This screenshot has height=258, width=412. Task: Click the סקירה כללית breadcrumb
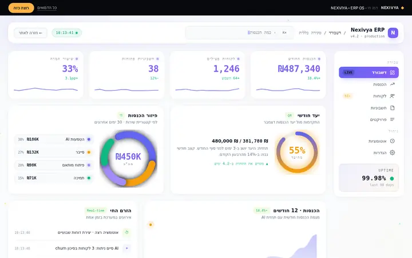coord(310,33)
